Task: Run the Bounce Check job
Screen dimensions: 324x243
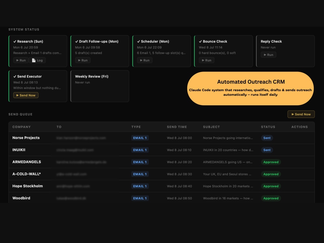Action: point(206,60)
